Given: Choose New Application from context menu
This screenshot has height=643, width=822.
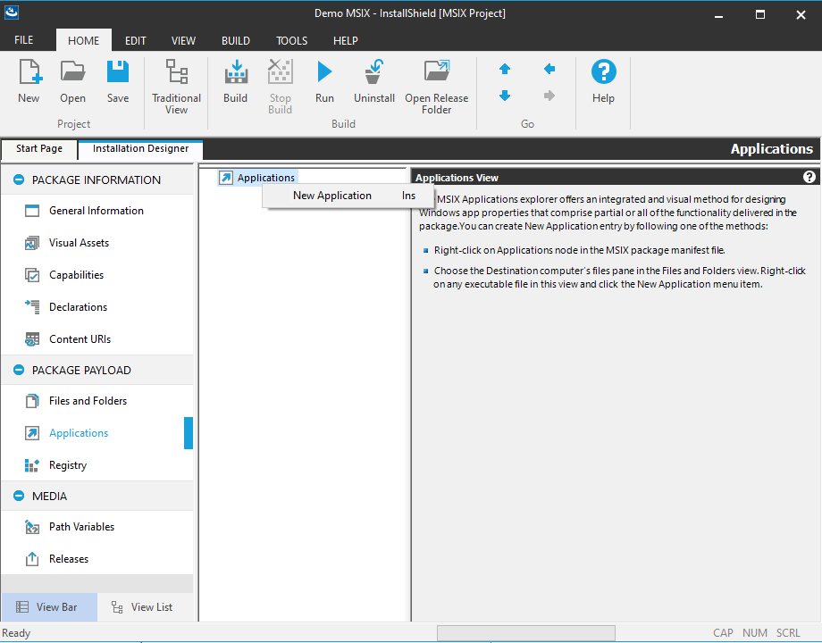Looking at the screenshot, I should point(348,196).
